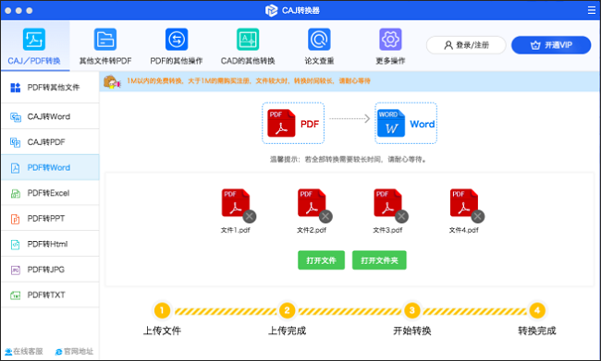Click the red PDF source format icon

tap(281, 124)
